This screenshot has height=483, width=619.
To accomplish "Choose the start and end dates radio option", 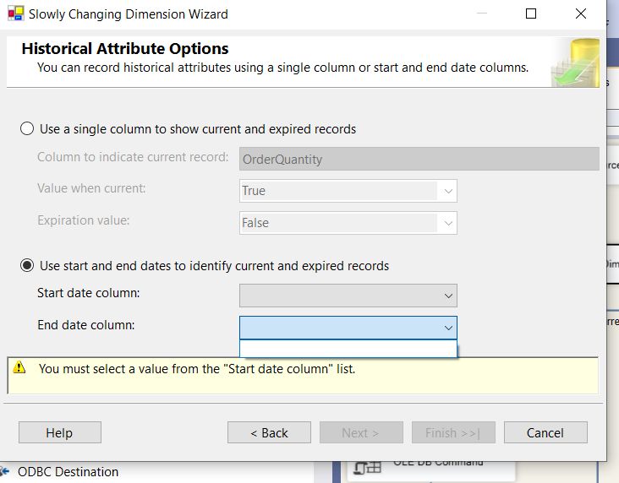I will pyautogui.click(x=27, y=266).
